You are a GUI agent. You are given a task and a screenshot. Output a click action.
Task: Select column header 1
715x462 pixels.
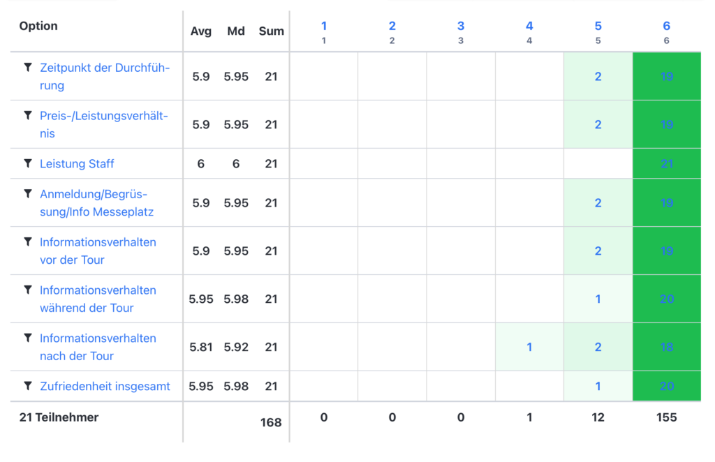(x=324, y=26)
